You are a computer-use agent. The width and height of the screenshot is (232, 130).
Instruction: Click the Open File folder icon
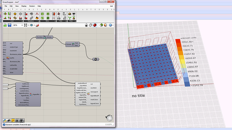pyautogui.click(x=5, y=25)
